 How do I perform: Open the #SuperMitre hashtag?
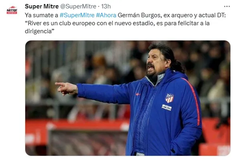(x=77, y=15)
